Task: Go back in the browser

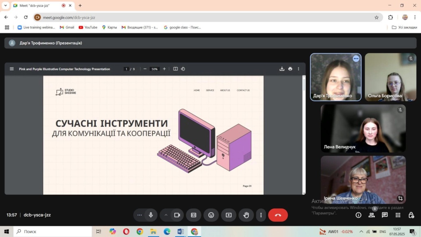Action: tap(6, 17)
